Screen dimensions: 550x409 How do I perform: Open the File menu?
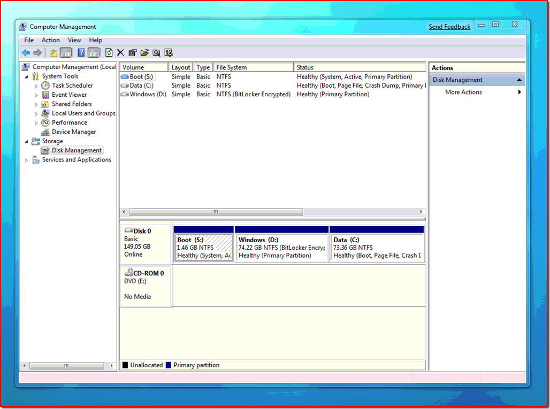tap(29, 40)
